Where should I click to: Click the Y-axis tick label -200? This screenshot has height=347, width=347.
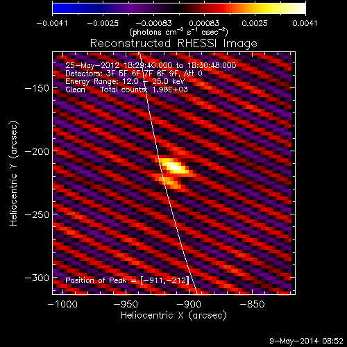pos(37,151)
